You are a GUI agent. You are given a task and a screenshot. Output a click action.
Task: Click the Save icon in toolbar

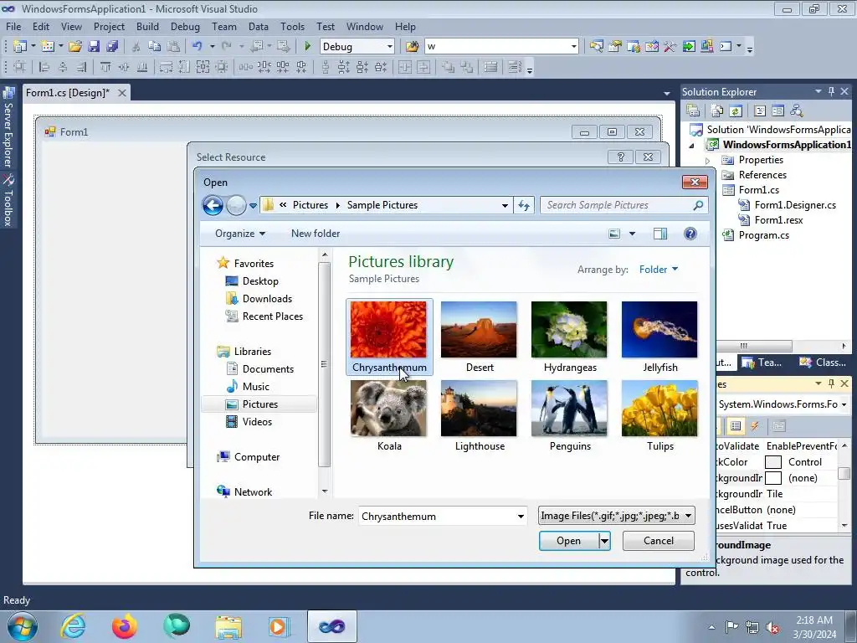pos(94,47)
